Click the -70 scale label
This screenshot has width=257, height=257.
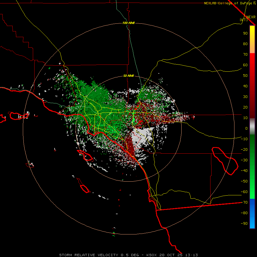click(244, 202)
